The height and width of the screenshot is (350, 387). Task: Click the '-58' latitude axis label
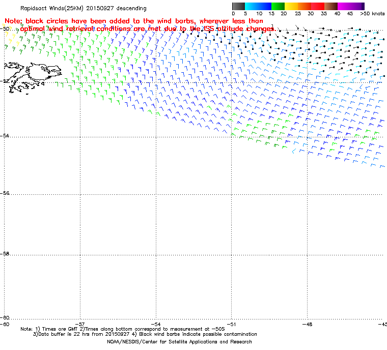point(5,253)
